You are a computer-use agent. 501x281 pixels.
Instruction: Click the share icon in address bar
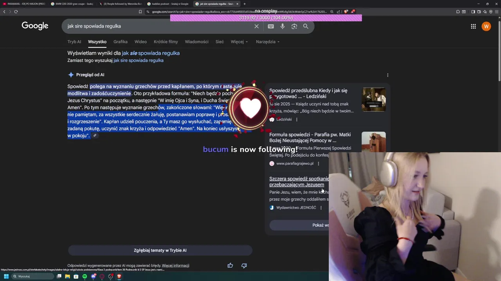(x=338, y=12)
